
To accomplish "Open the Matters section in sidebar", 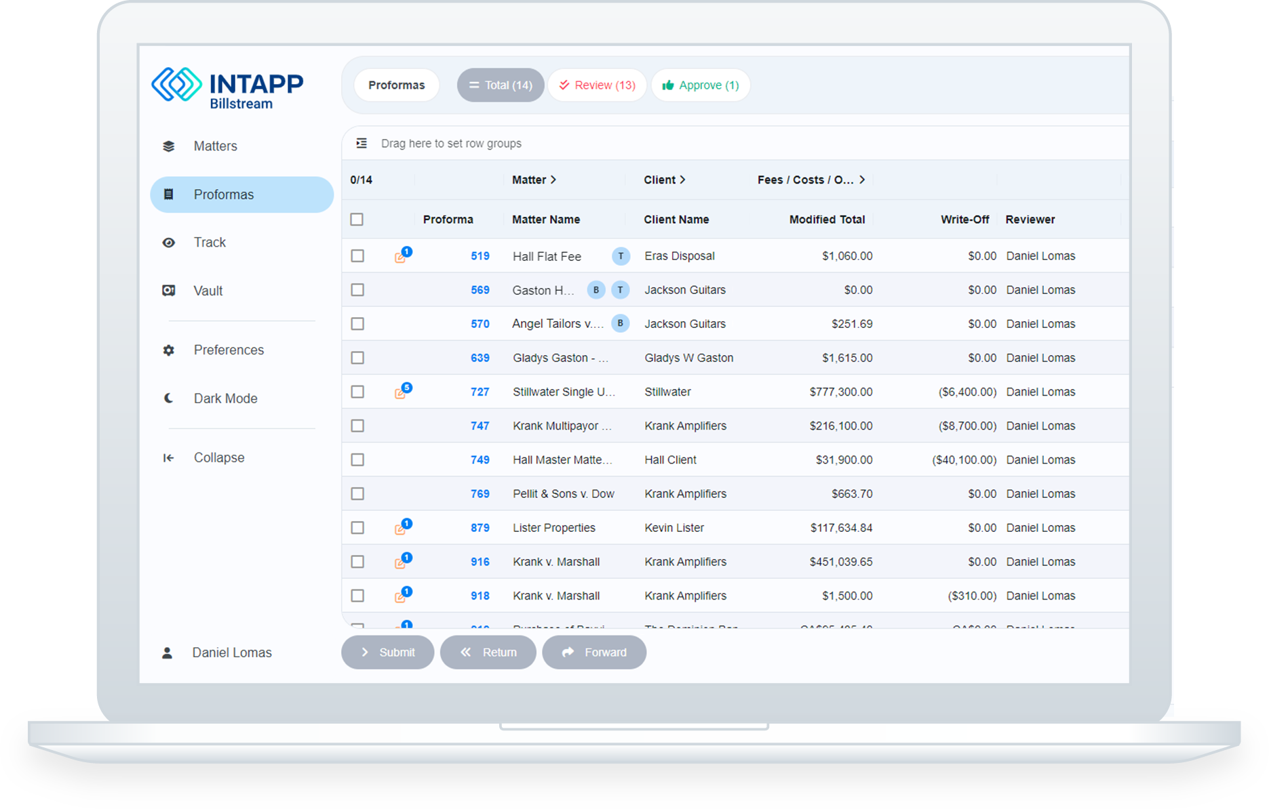I will coord(214,146).
